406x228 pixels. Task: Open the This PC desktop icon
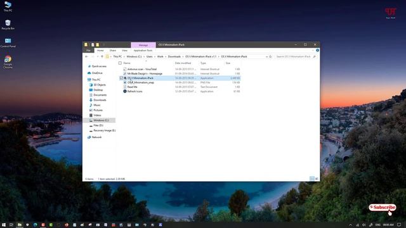8,6
